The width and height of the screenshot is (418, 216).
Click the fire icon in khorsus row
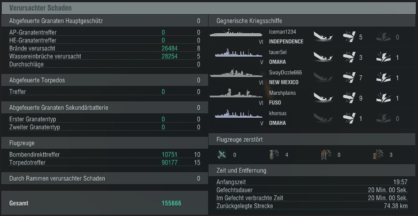coord(384,118)
